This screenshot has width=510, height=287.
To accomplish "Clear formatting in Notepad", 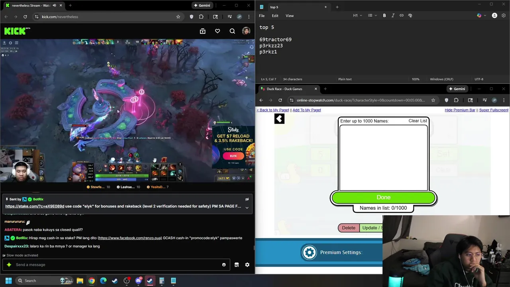I will point(410,16).
